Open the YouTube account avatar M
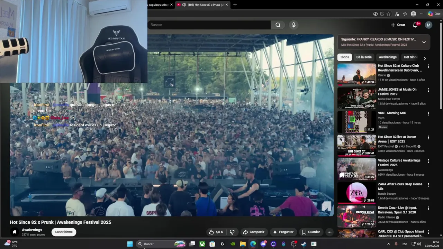 click(x=428, y=25)
